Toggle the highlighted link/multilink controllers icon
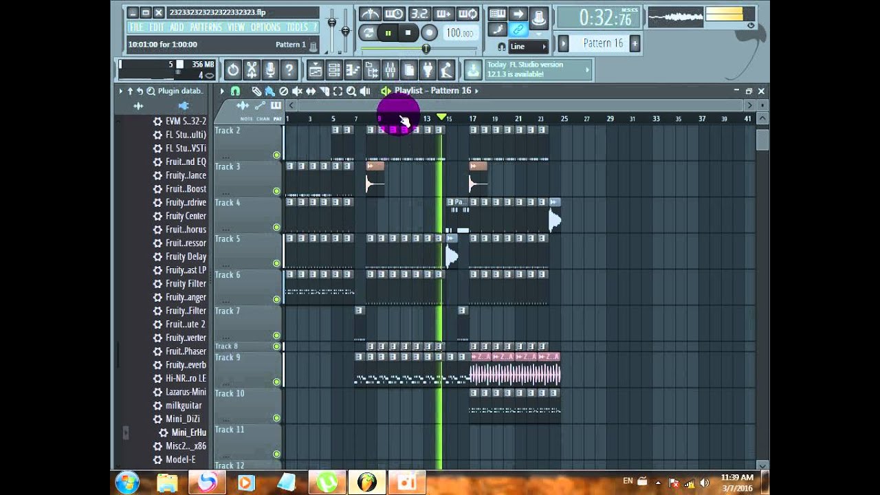Viewport: 880px width, 495px height. click(x=518, y=30)
